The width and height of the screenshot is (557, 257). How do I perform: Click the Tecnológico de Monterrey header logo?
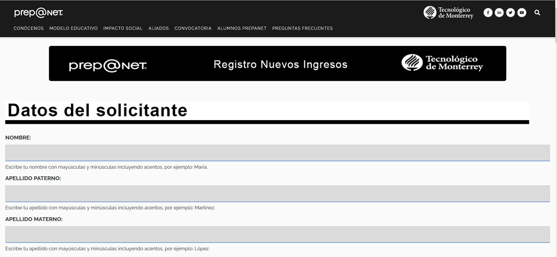coord(448,13)
